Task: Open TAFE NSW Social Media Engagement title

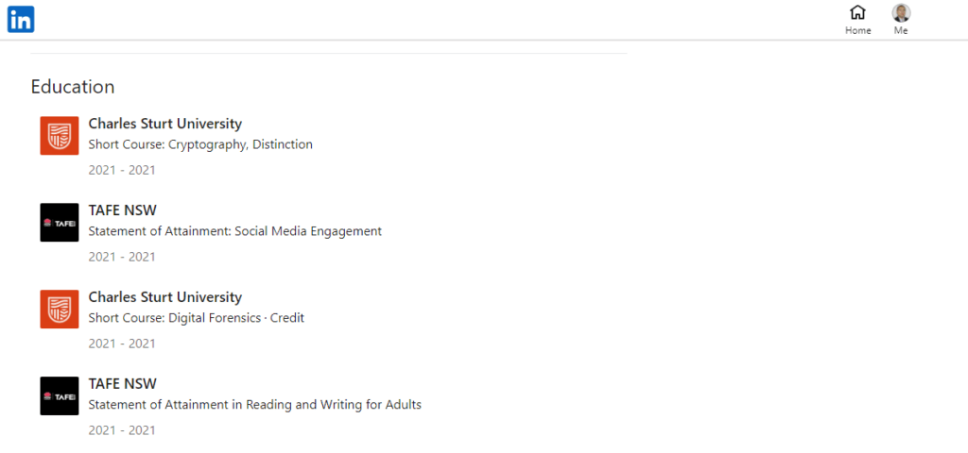Action: click(x=123, y=210)
